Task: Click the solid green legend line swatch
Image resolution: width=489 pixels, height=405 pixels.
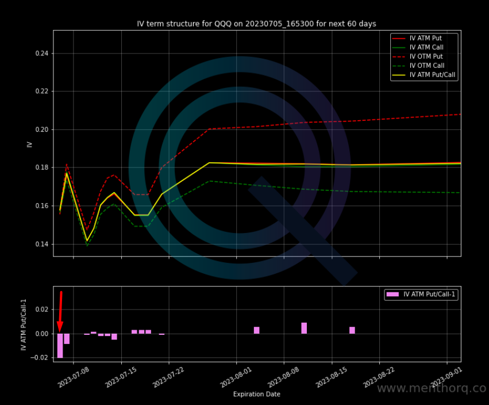Action: point(399,48)
